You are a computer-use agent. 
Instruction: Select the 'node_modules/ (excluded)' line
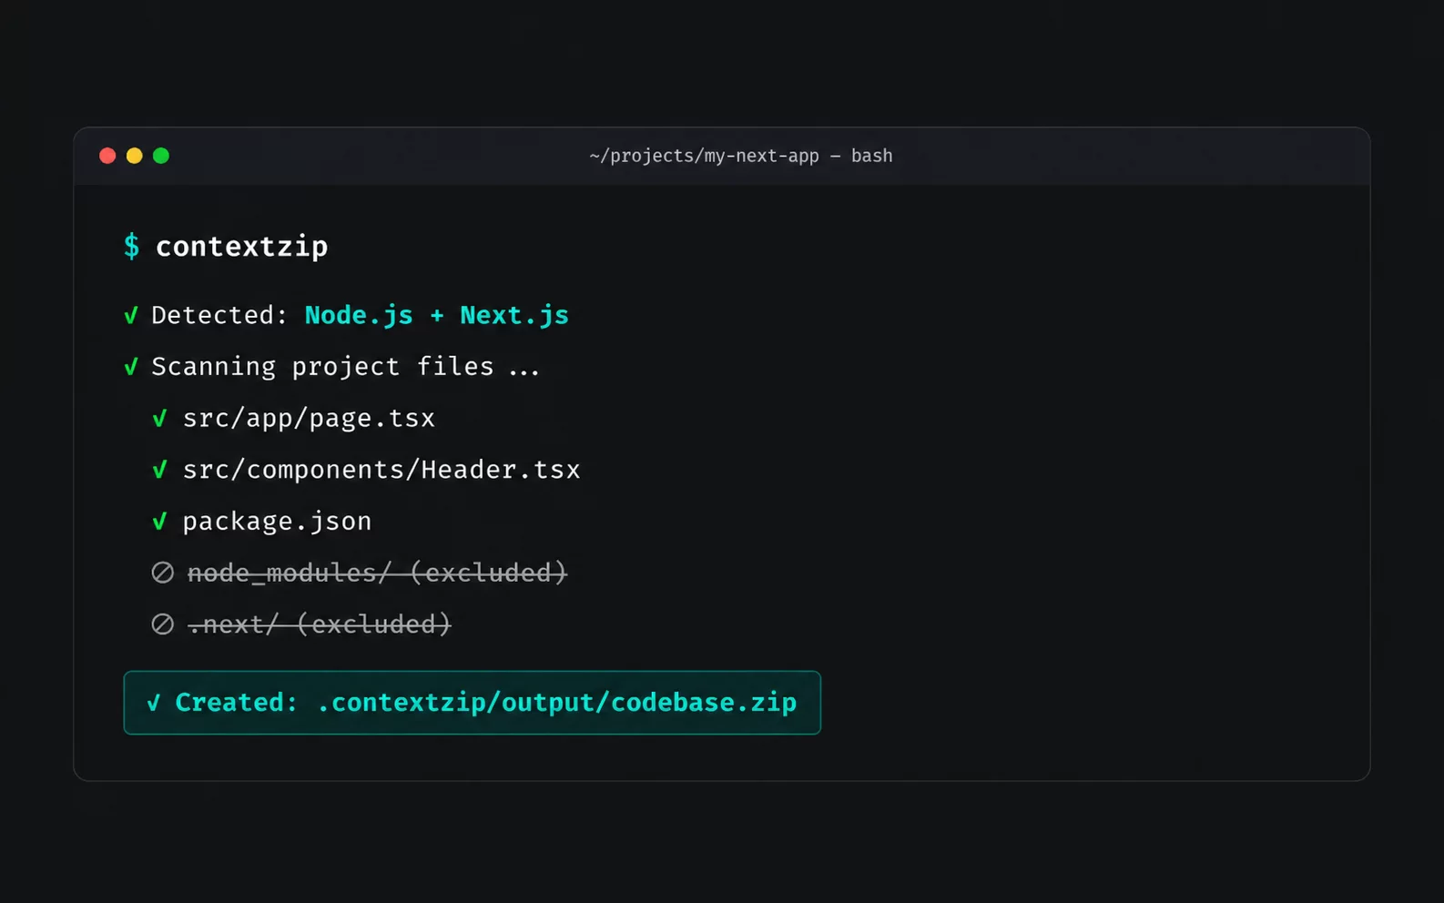[377, 573]
